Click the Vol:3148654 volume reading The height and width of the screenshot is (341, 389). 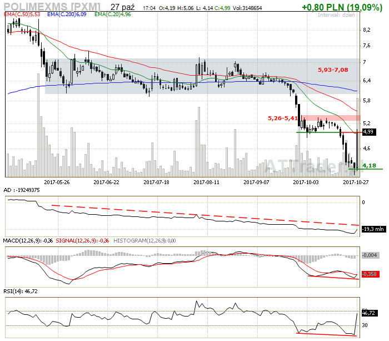click(247, 8)
